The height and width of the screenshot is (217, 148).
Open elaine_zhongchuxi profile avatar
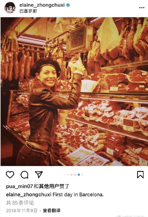tap(10, 8)
